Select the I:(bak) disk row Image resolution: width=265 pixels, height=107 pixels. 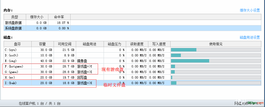coord(132,83)
